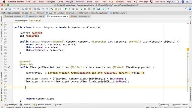The image size is (192, 108).
Task: Click the Cut scissors icon
Action: (x=23, y=9)
